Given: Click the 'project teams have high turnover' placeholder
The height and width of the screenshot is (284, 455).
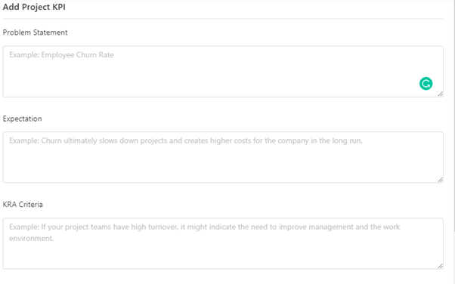Looking at the screenshot, I should tap(121, 227).
